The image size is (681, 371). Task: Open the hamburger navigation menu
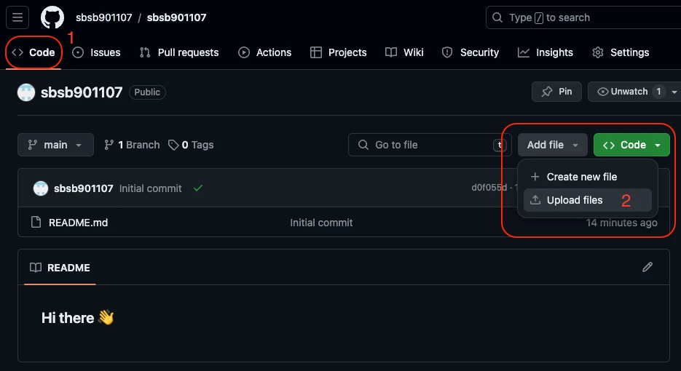(17, 17)
